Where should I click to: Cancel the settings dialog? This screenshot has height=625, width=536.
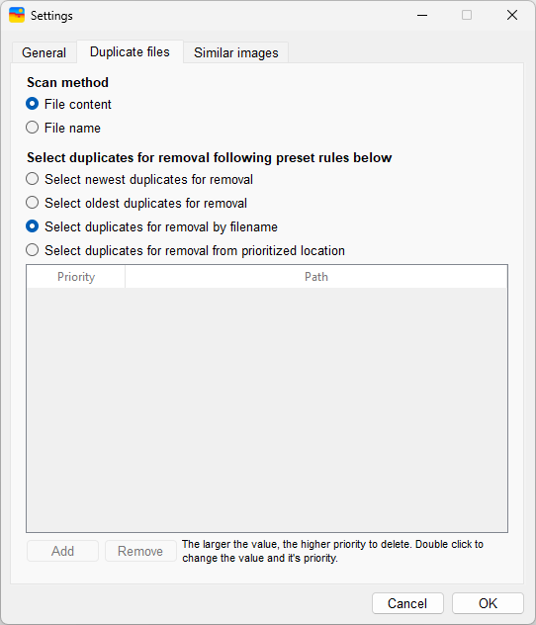point(407,603)
